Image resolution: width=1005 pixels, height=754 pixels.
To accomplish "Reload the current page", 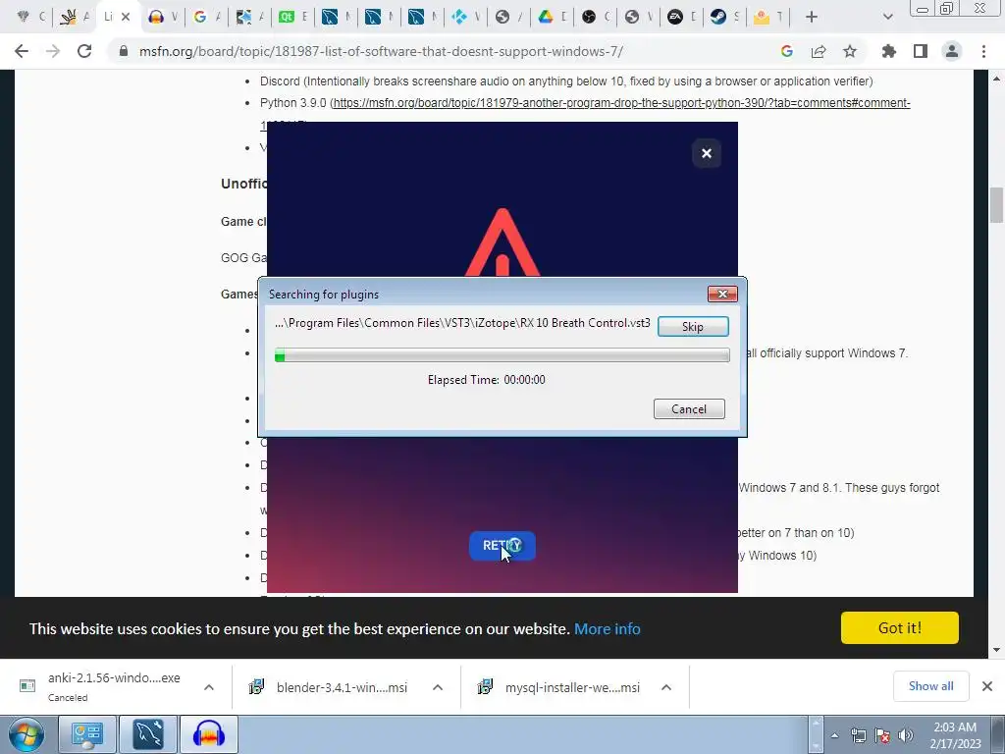I will point(84,51).
